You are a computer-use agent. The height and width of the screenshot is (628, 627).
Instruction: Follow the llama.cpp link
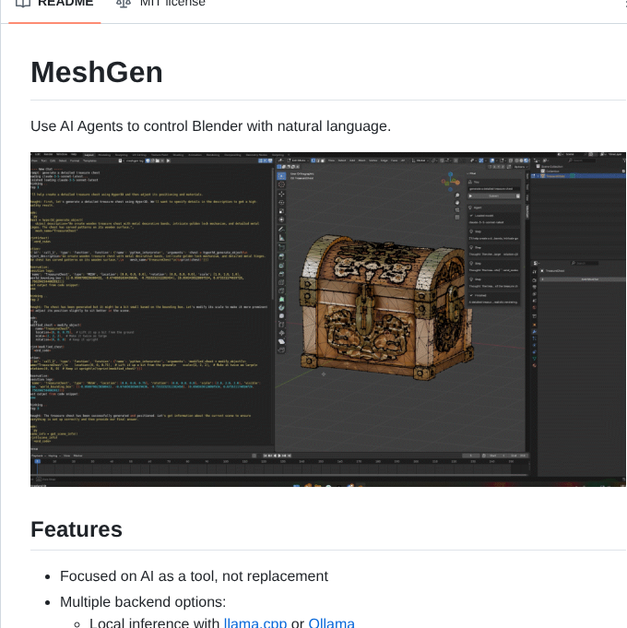click(255, 622)
